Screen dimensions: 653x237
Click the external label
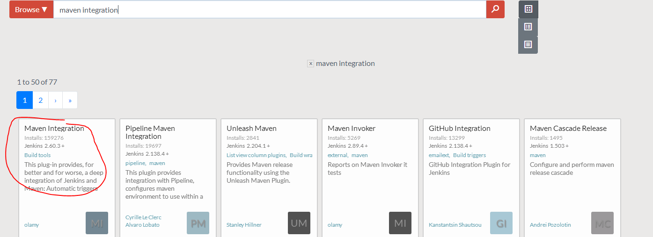coord(337,155)
